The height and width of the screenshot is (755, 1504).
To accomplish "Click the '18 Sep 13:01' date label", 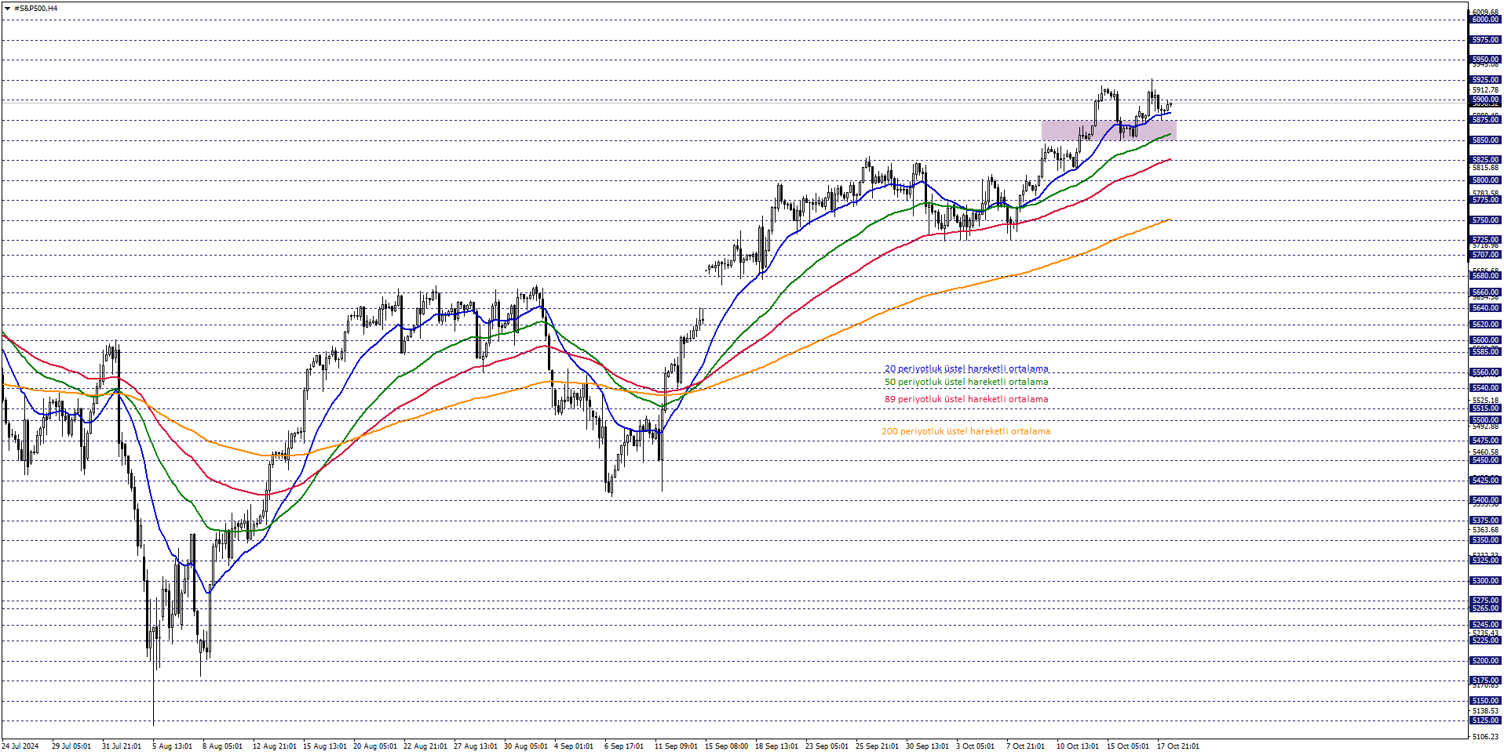I will [x=776, y=746].
